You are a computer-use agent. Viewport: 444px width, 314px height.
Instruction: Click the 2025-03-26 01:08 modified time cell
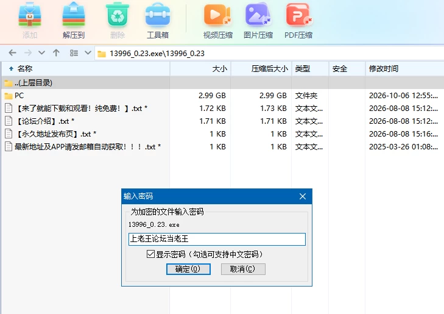(403, 146)
